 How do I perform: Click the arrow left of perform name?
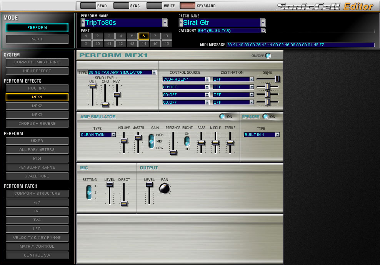click(x=83, y=23)
